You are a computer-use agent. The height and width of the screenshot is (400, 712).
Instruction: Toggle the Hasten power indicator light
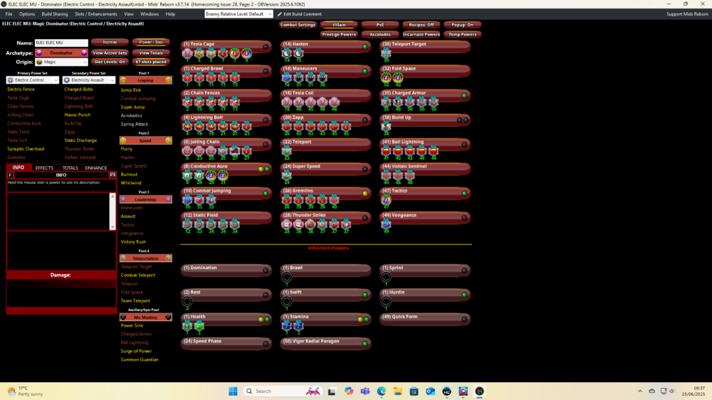(365, 47)
